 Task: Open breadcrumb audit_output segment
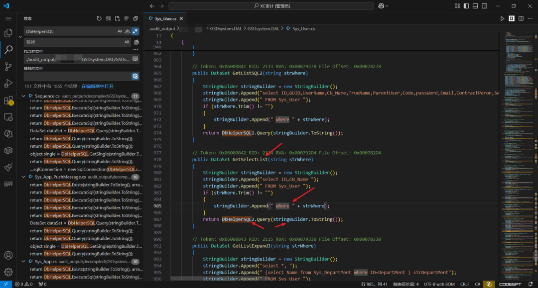coord(162,29)
